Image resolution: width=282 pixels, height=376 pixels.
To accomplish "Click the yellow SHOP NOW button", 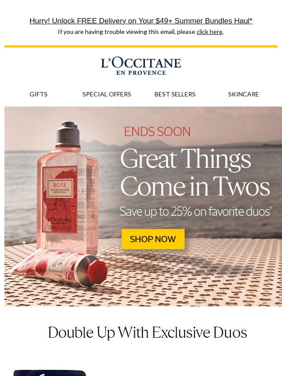I will coord(153,239).
